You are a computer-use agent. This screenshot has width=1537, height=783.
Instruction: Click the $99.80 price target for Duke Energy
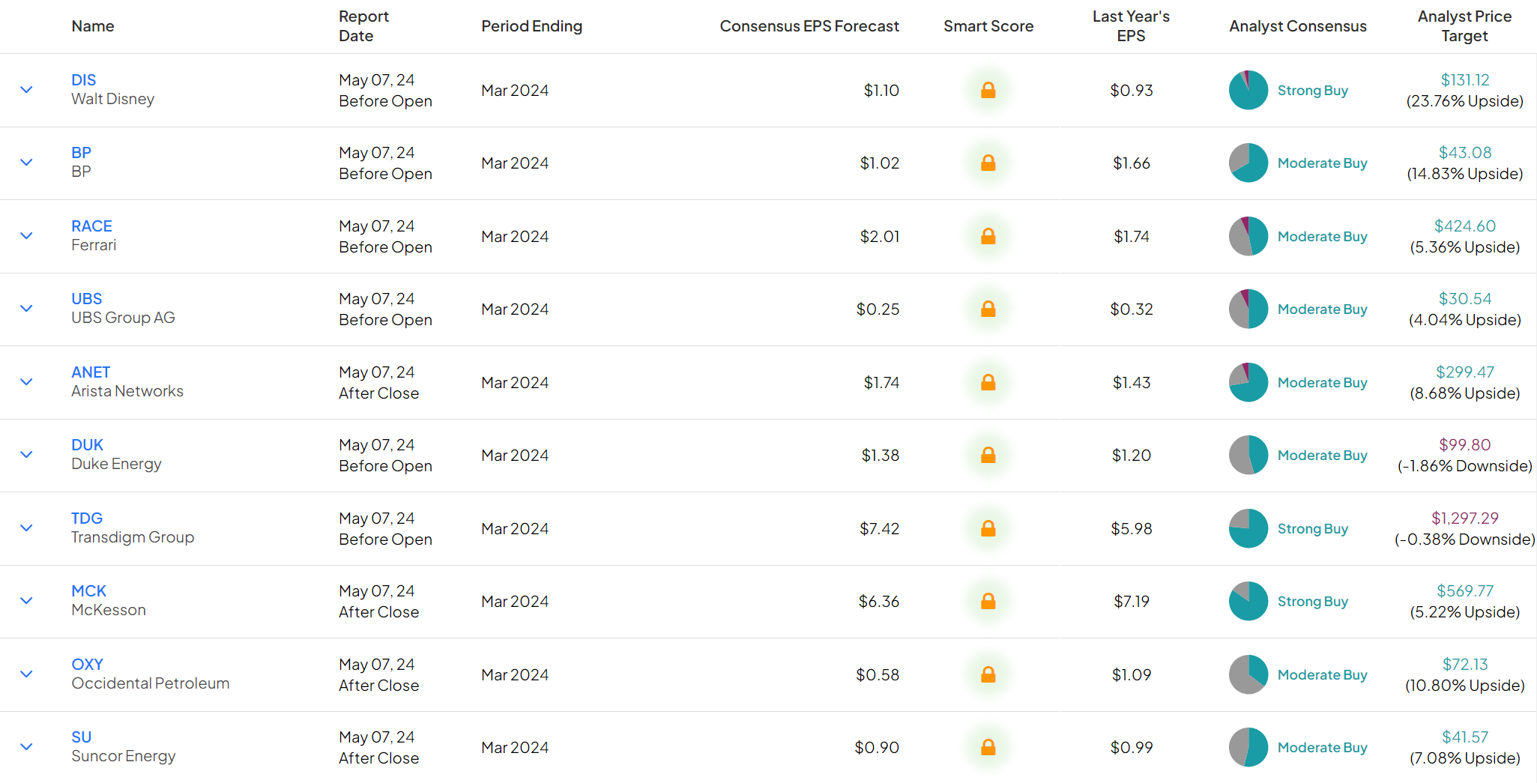tap(1465, 445)
